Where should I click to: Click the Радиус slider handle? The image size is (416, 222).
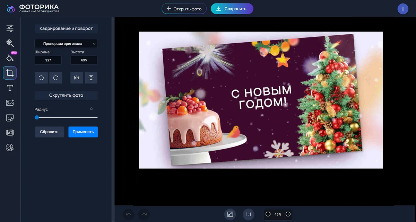[x=37, y=117]
